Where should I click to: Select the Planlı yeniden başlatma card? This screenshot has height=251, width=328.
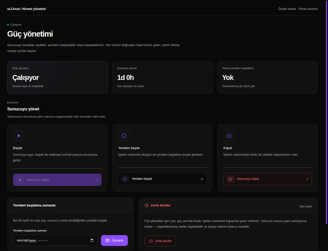(x=267, y=77)
